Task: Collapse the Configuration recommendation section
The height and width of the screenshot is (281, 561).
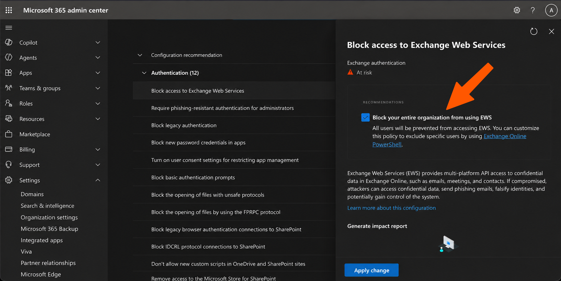Action: coord(140,55)
